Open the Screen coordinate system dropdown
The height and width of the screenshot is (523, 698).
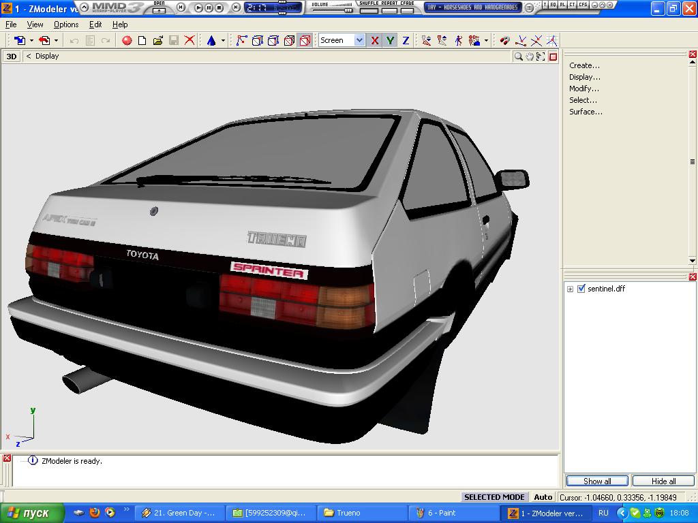[x=359, y=41]
